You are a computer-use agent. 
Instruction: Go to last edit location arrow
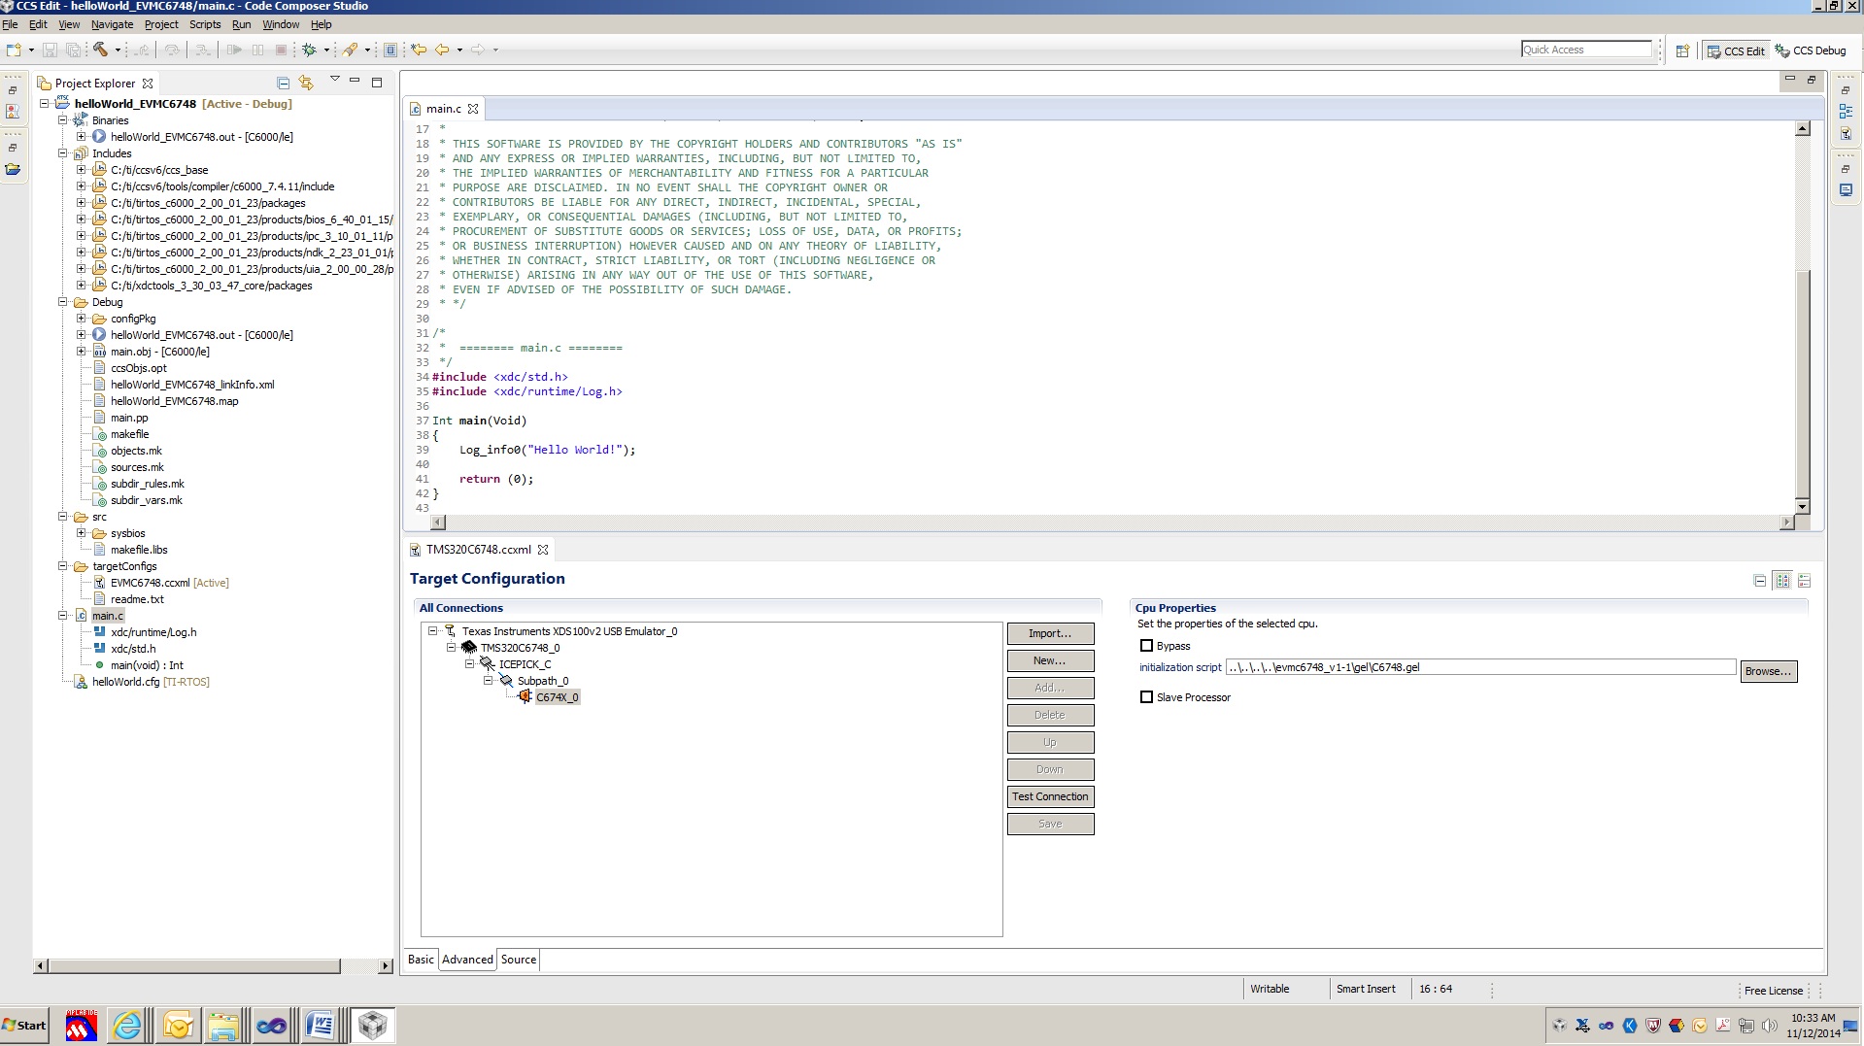419,50
